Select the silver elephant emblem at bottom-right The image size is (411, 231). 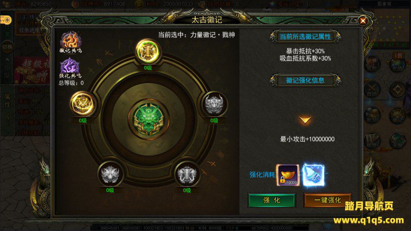pos(187,174)
